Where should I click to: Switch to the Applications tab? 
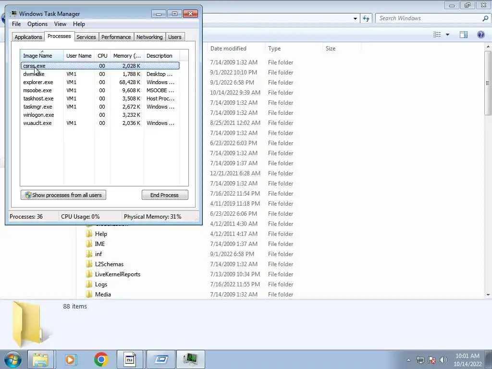click(28, 37)
